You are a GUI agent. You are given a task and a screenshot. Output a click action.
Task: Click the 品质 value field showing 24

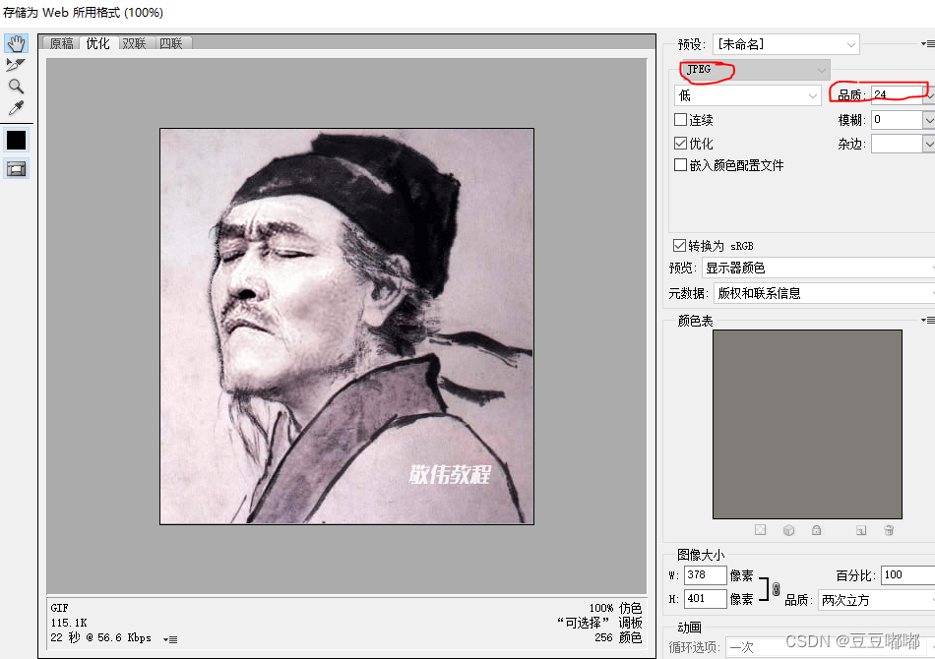[897, 94]
